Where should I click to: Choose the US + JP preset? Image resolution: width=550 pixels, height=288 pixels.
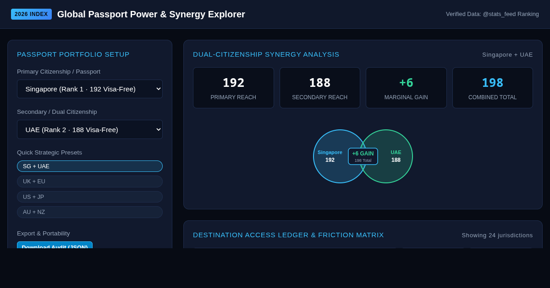[90, 197]
